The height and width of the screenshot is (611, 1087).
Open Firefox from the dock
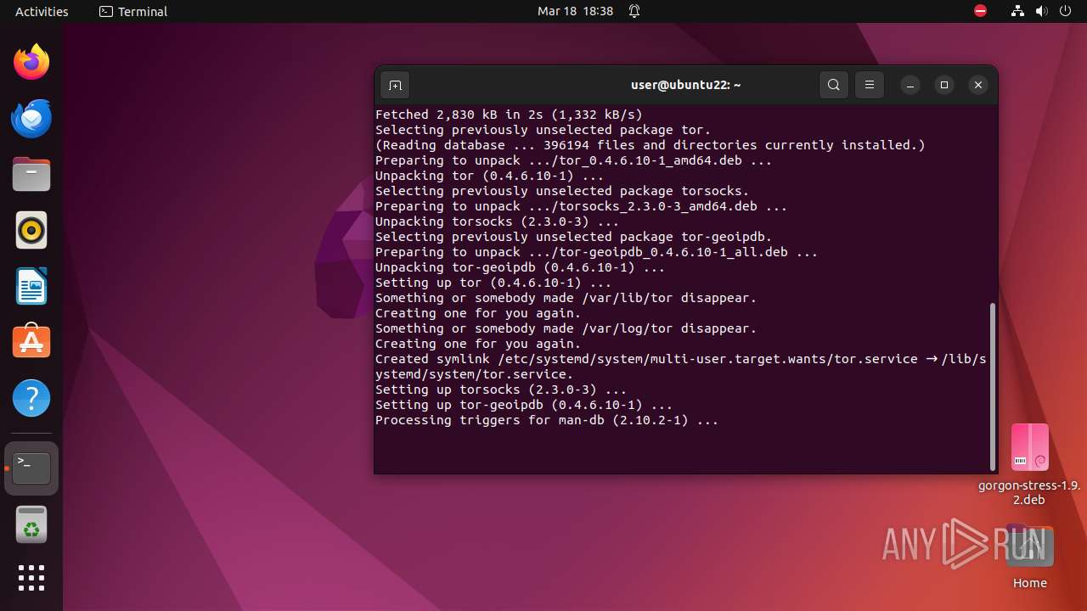[x=31, y=62]
